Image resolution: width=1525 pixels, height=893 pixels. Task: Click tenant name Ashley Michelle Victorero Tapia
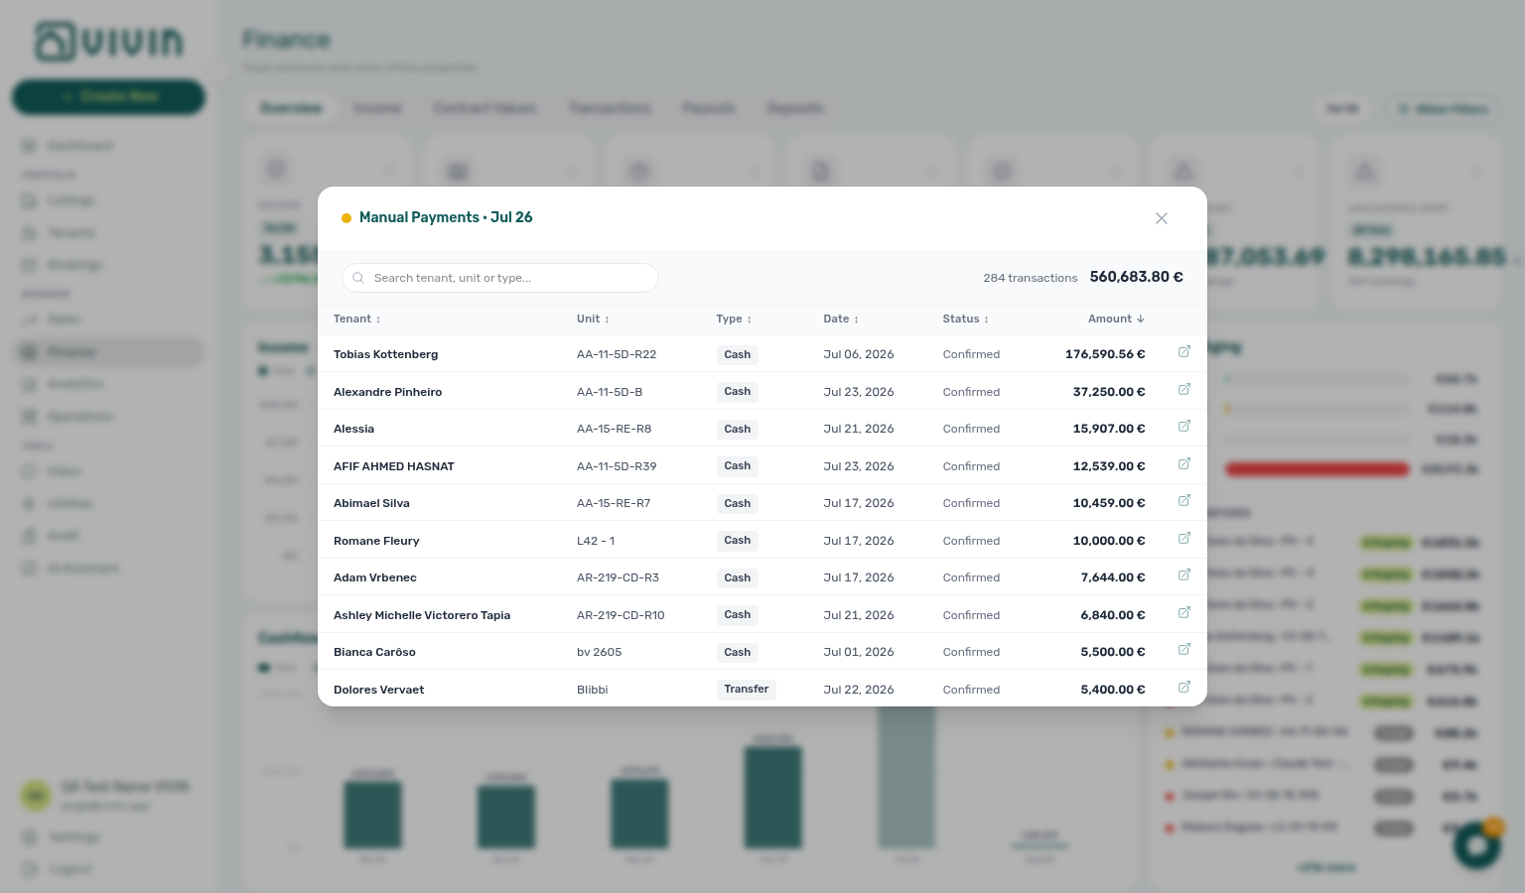(x=422, y=615)
